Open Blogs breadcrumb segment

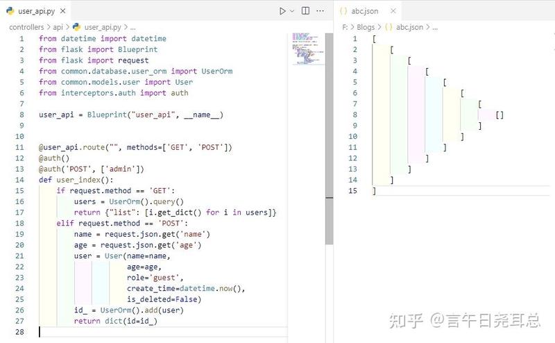366,27
